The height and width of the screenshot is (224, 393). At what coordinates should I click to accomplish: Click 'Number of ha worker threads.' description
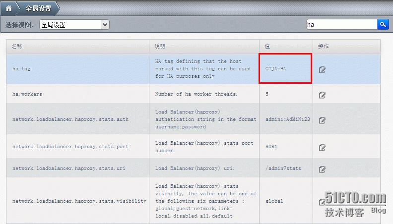tap(196, 94)
